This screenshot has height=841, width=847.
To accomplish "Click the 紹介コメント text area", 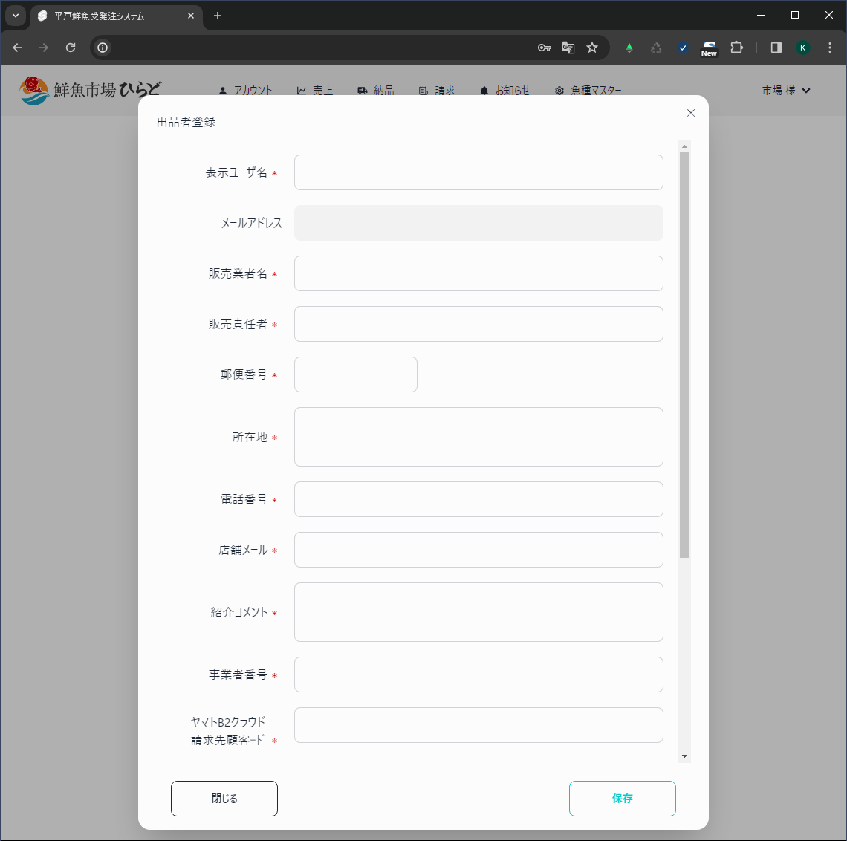I will 478,612.
